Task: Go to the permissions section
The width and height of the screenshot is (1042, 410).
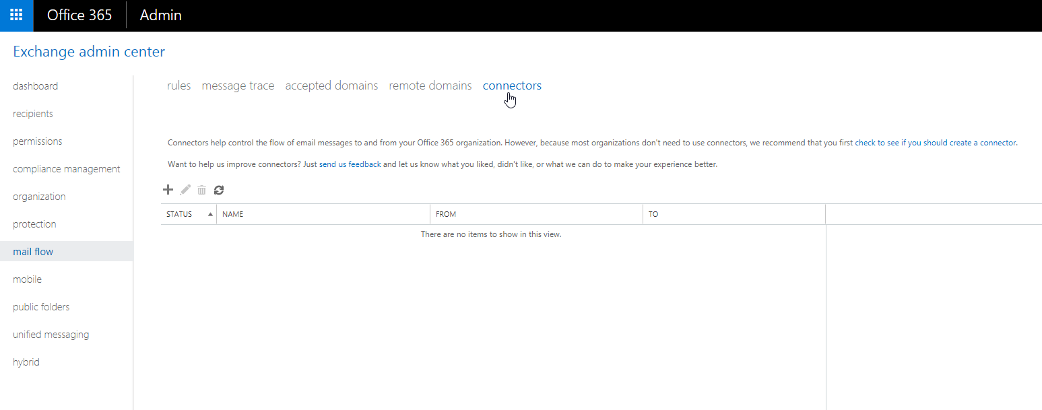Action: point(37,141)
